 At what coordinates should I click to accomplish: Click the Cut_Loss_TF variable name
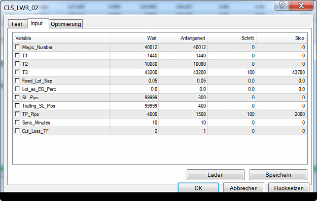(36, 131)
